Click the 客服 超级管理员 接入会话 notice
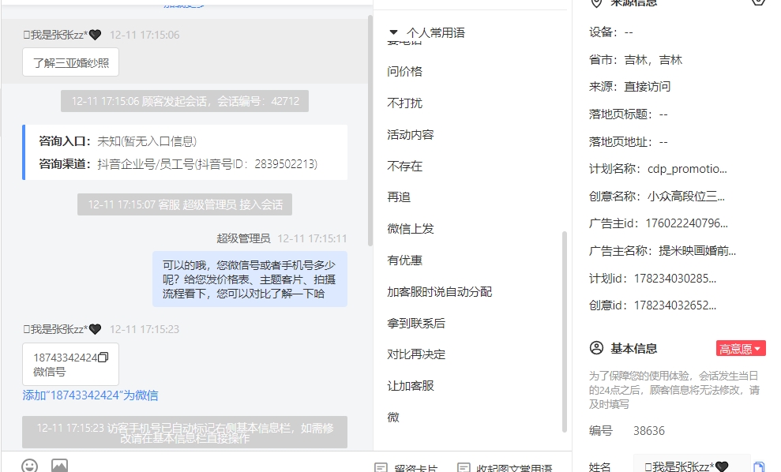781x472 pixels. pyautogui.click(x=185, y=204)
